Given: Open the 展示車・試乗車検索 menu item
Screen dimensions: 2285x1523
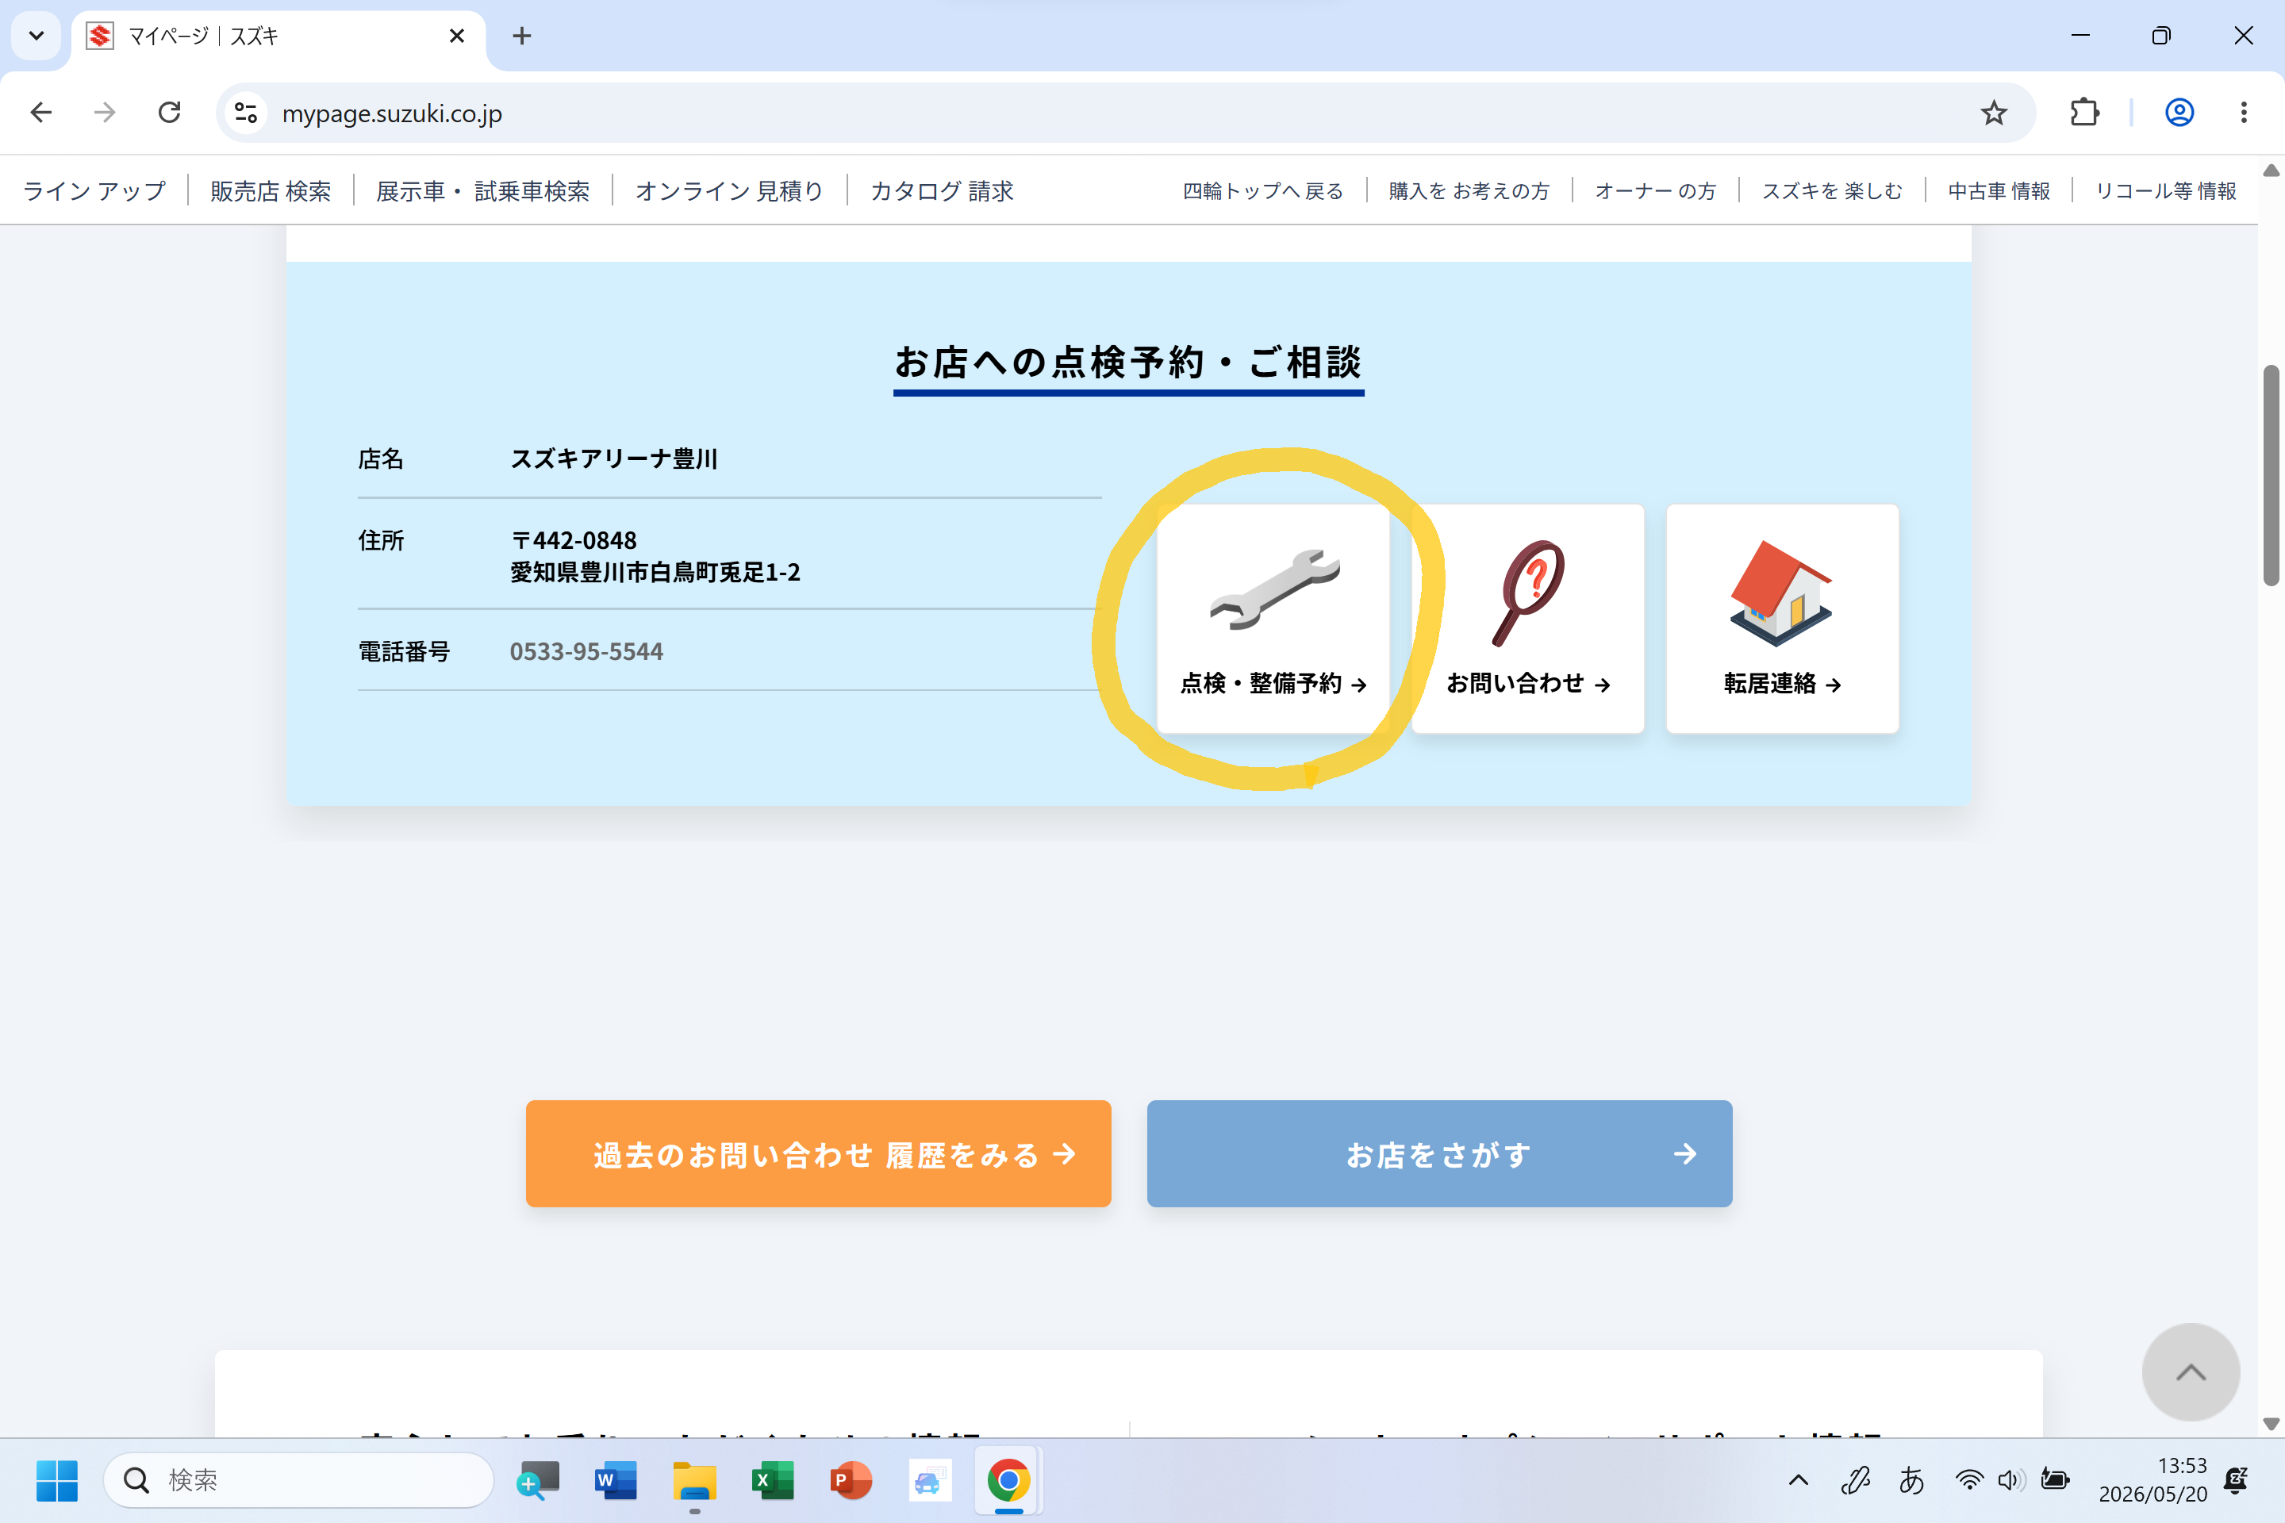Looking at the screenshot, I should (483, 190).
